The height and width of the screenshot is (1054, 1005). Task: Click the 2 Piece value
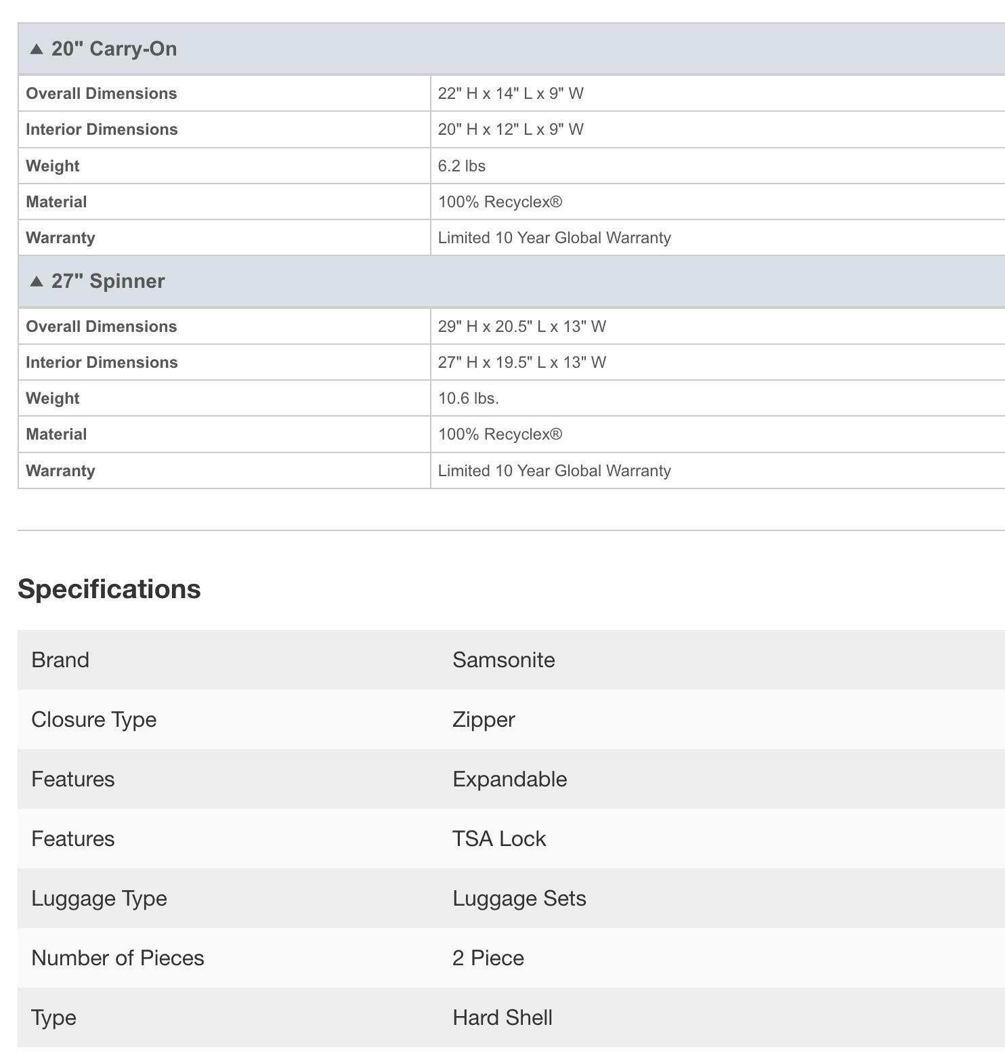click(488, 958)
